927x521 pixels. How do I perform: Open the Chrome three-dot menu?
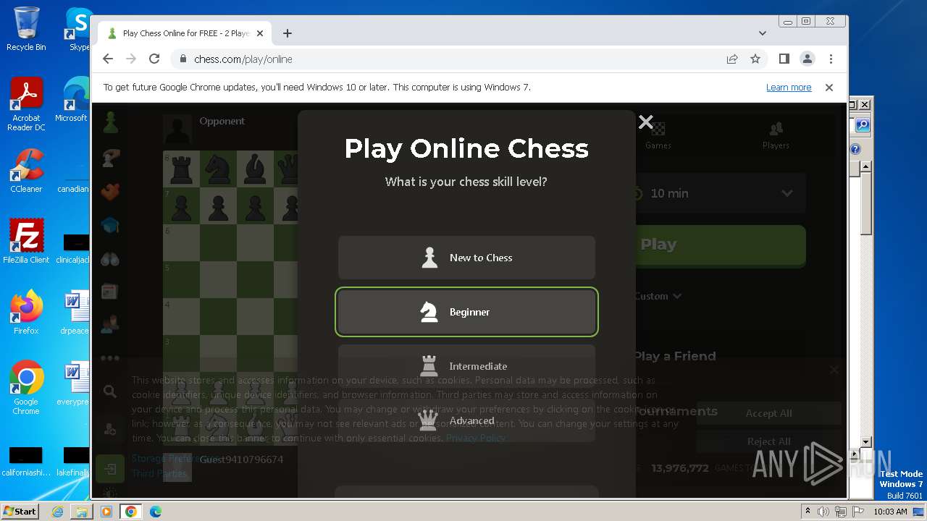(x=831, y=59)
